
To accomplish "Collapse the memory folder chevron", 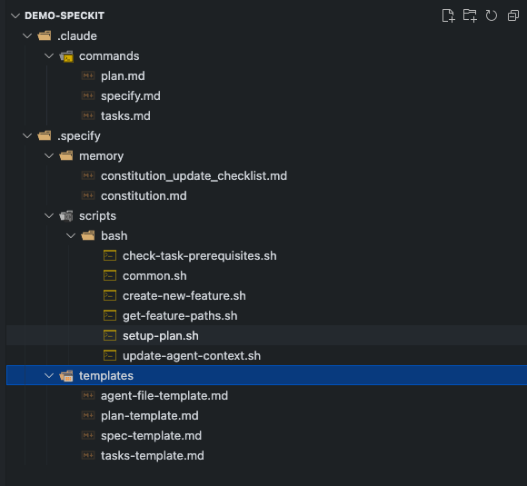I will tap(49, 155).
